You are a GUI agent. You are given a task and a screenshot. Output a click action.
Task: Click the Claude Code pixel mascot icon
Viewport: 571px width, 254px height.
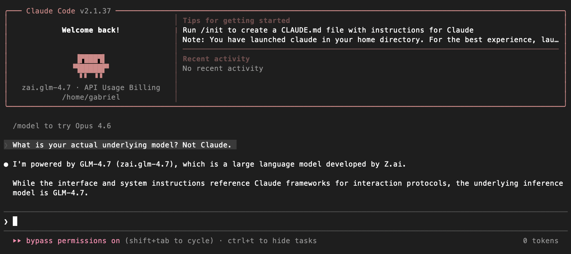91,66
